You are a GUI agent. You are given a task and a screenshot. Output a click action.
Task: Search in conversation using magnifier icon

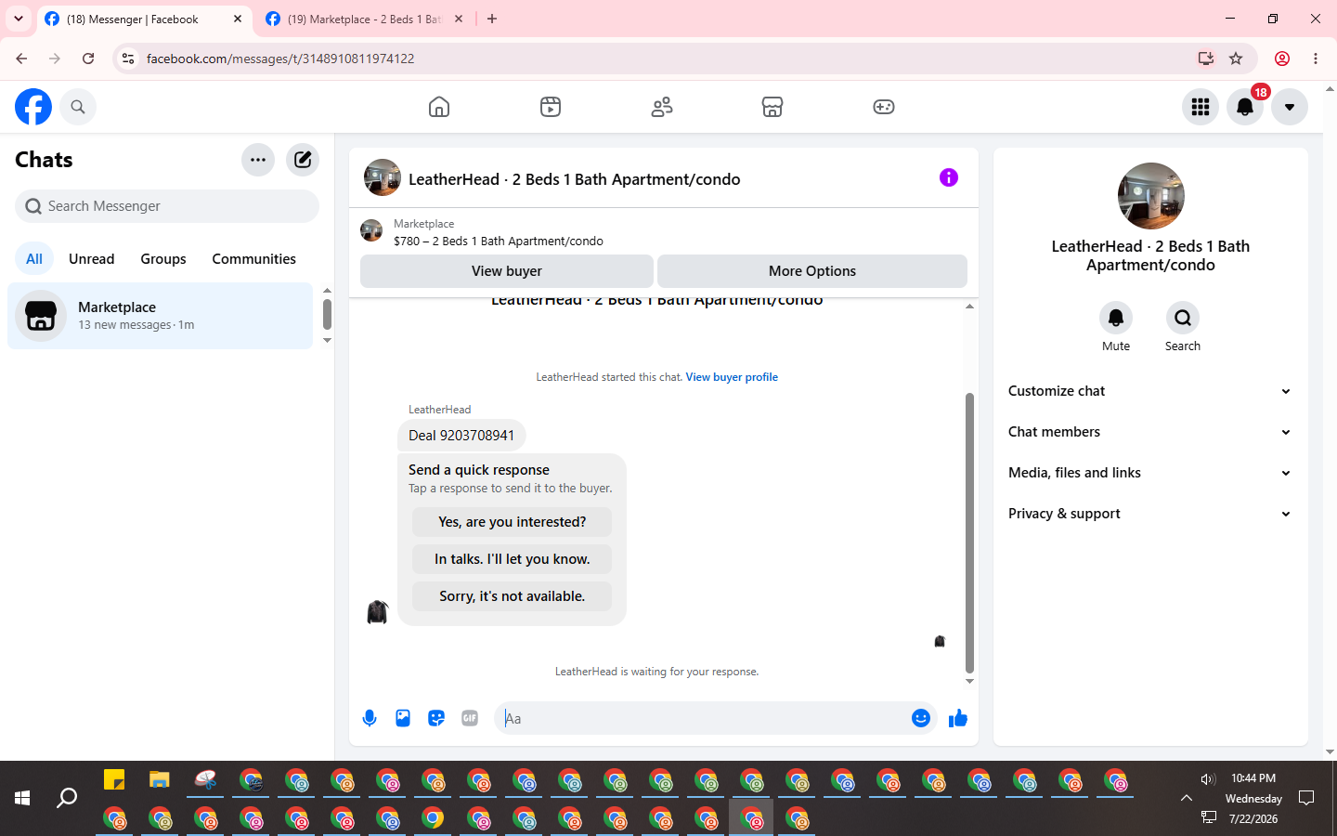(1183, 318)
